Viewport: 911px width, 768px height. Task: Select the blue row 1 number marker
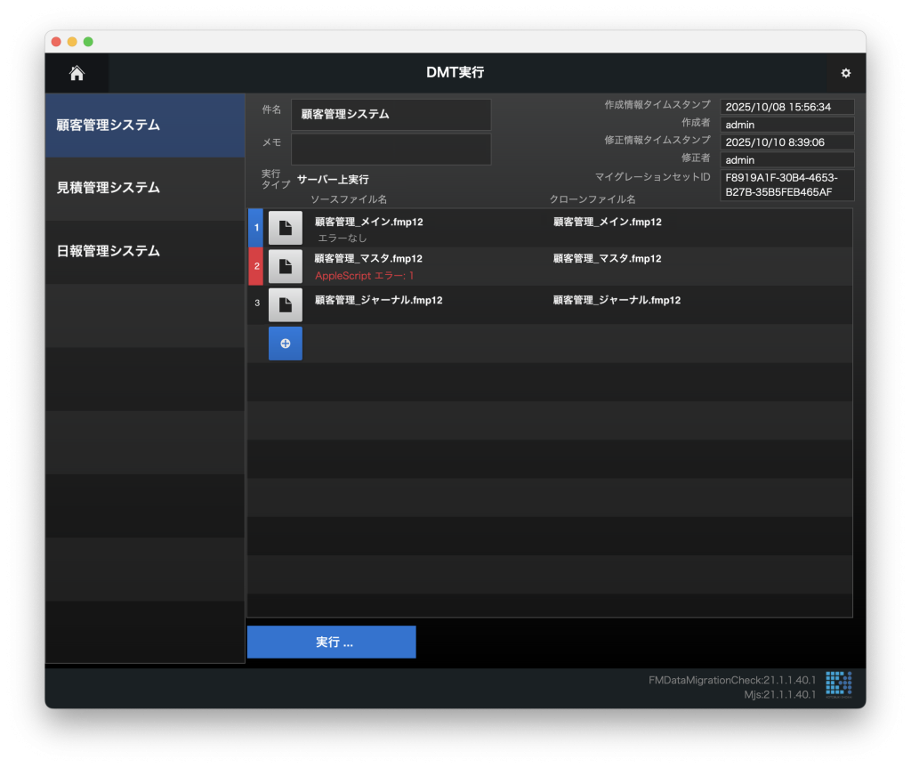point(256,228)
